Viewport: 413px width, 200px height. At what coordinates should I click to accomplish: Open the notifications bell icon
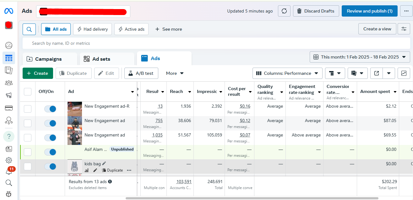8,172
